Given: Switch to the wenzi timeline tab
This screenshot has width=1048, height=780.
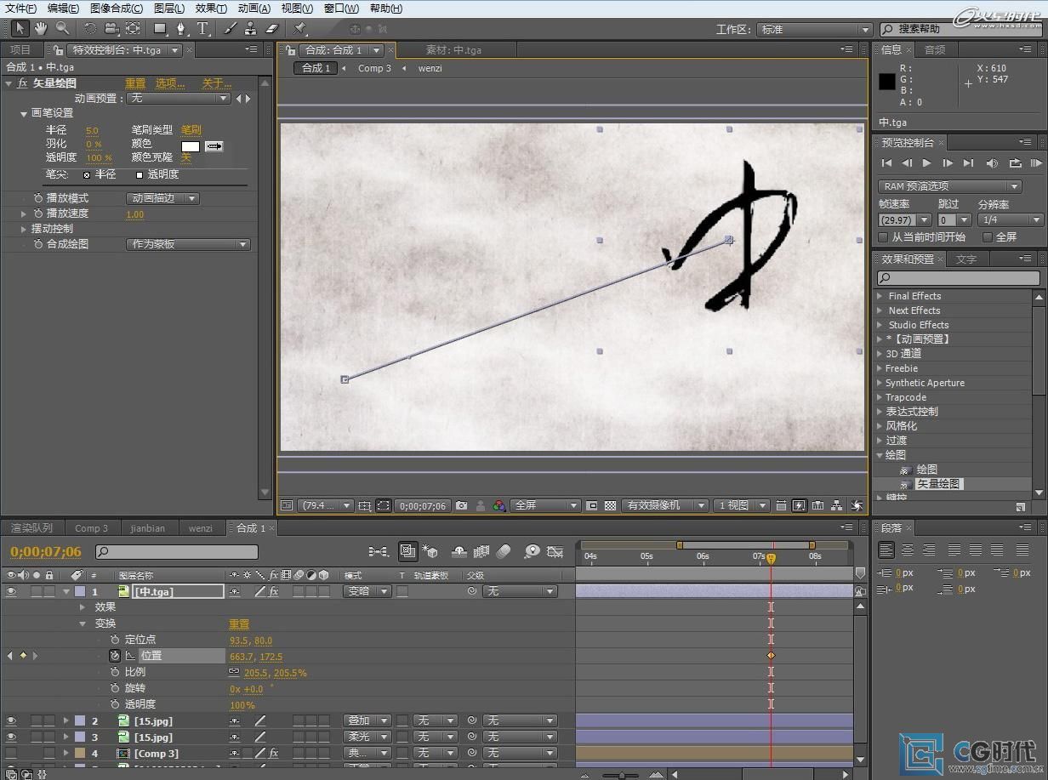Looking at the screenshot, I should (x=200, y=528).
